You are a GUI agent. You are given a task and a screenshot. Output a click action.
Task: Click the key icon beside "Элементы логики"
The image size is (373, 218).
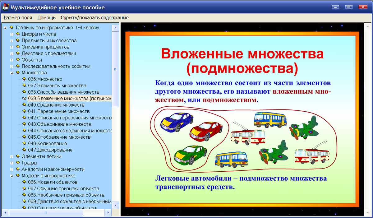(x=17, y=156)
